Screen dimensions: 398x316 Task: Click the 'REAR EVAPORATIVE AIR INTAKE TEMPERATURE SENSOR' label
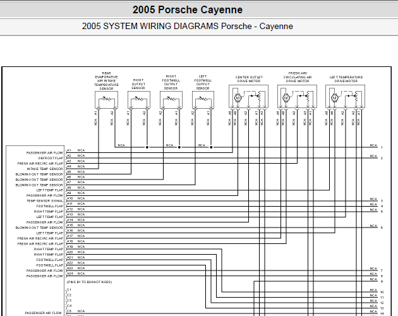pyautogui.click(x=106, y=81)
